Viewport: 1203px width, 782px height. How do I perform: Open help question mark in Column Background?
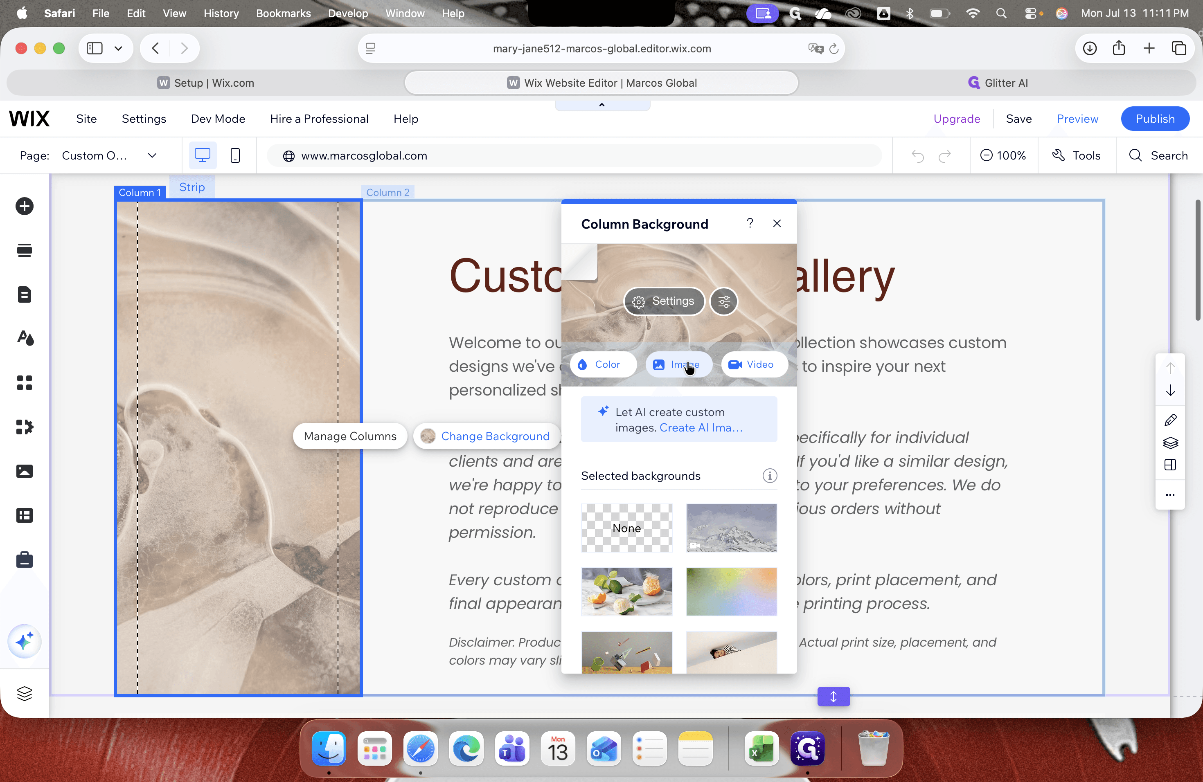[750, 223]
